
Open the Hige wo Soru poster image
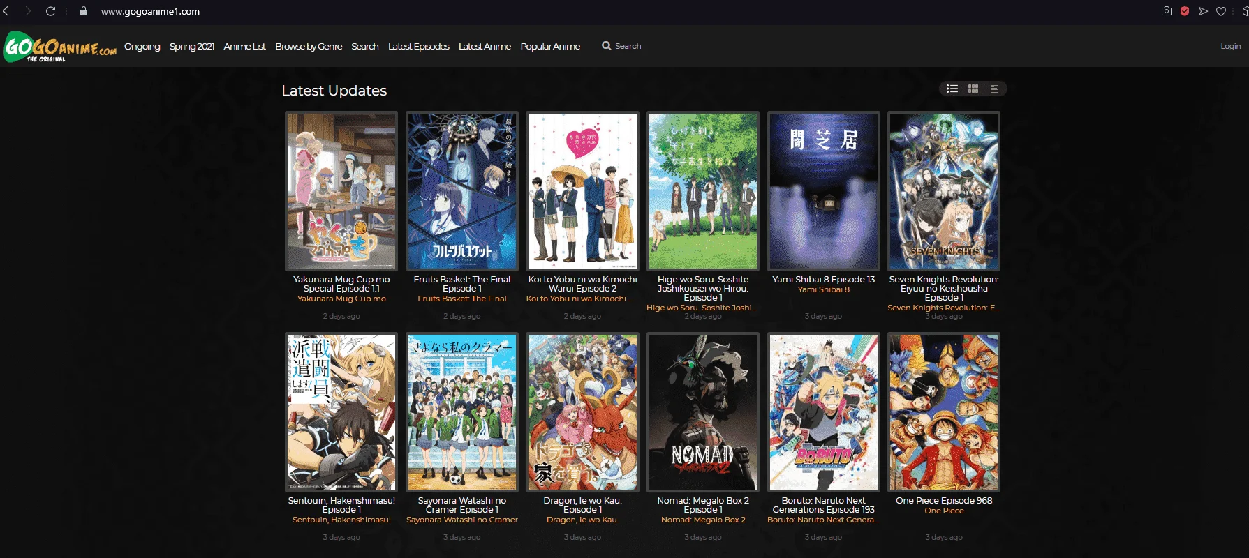tap(703, 191)
